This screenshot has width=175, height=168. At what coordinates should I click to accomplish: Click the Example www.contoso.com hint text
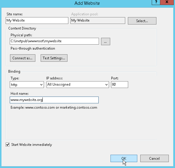point(54,107)
